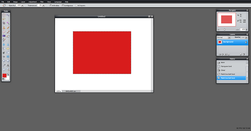Click the new layer icon in Layers panel
The width and height of the screenshot is (251, 131).
(241, 54)
